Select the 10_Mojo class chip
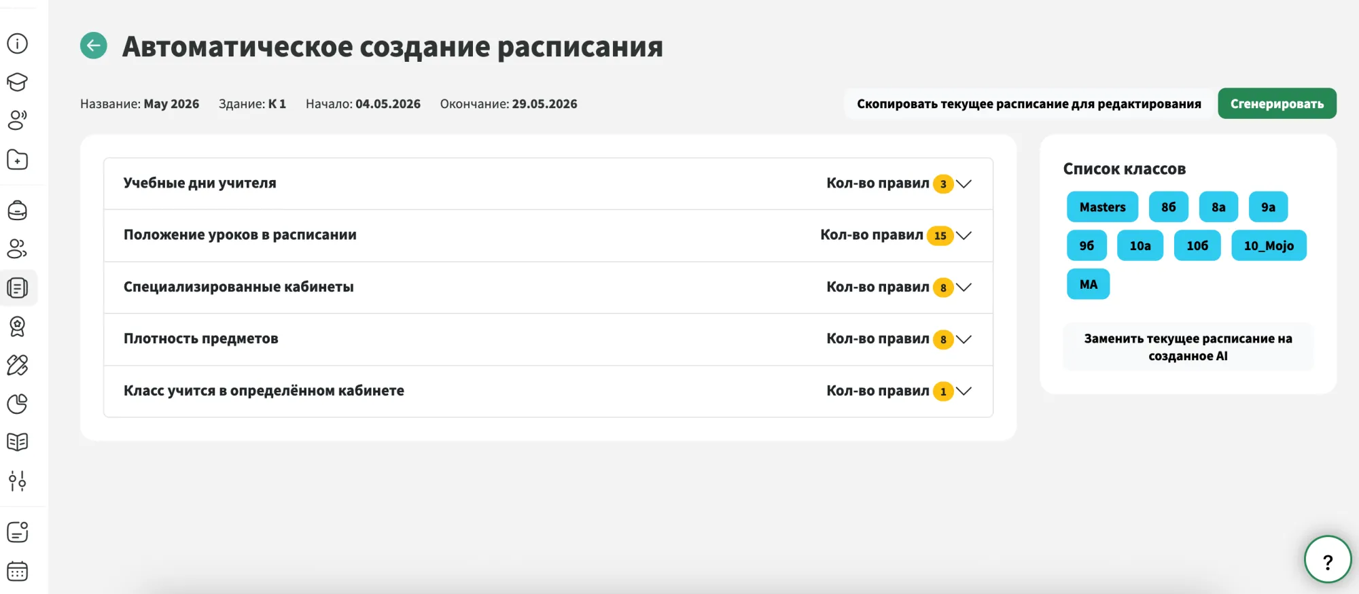 click(1269, 245)
